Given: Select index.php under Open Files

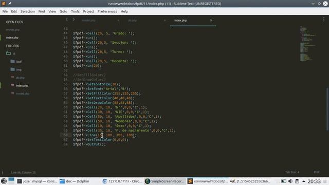Looking at the screenshot, I should click(x=12, y=38).
